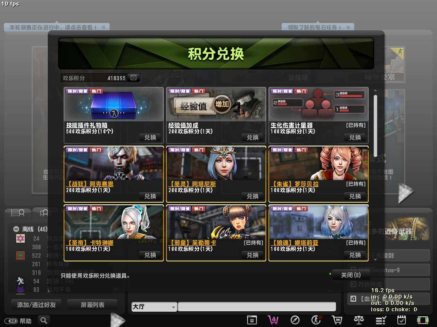Open the 大厅 chat channel dropdown

point(154,307)
